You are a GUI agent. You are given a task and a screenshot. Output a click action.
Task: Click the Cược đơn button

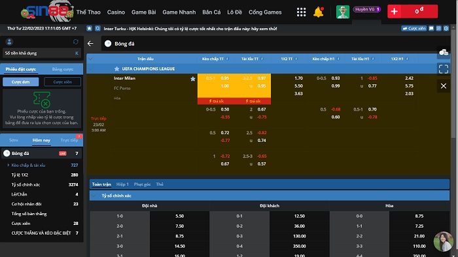(x=20, y=82)
